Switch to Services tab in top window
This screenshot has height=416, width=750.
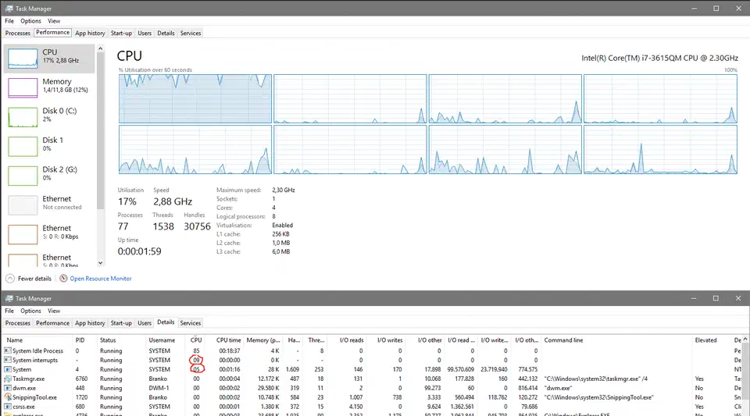point(191,33)
